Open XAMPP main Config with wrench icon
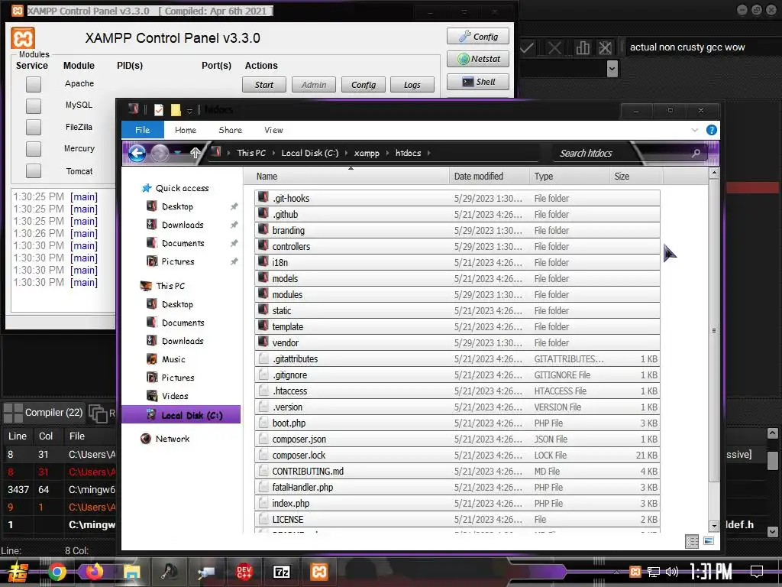Image resolution: width=782 pixels, height=587 pixels. pos(478,37)
